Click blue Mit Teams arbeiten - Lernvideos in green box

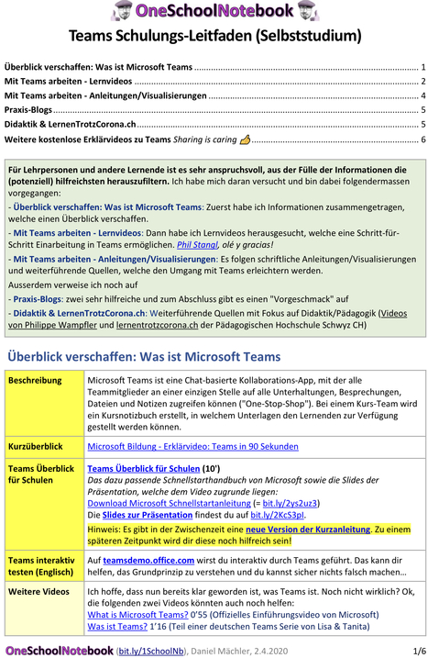tap(78, 233)
